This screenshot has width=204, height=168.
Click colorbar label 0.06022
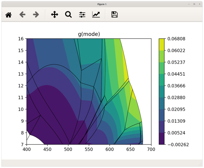click(x=176, y=50)
